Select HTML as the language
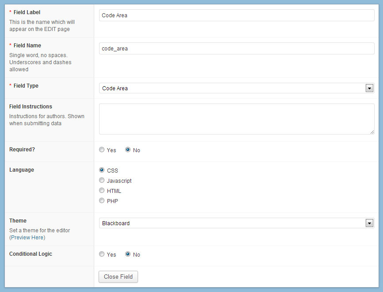The image size is (383, 292). click(102, 190)
